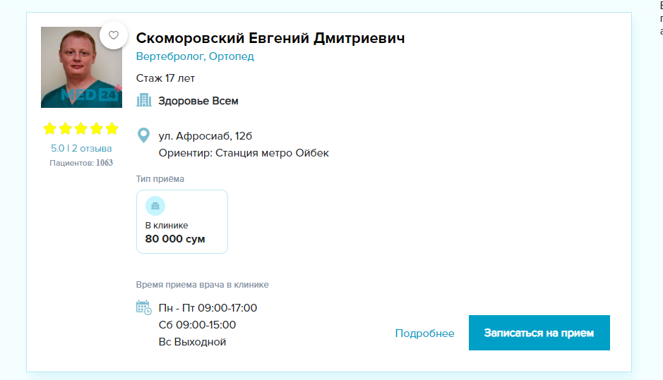The width and height of the screenshot is (663, 380).
Task: Open the Вертебролог, Ортопед specialty link
Action: click(195, 56)
